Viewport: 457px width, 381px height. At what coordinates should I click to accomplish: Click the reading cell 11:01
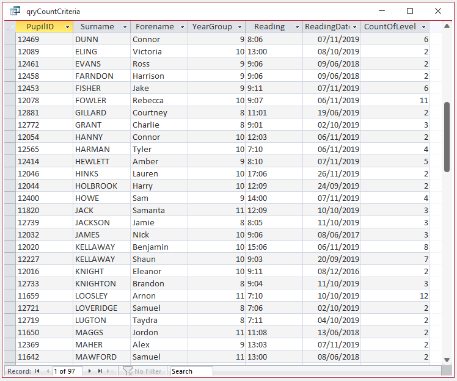(274, 112)
